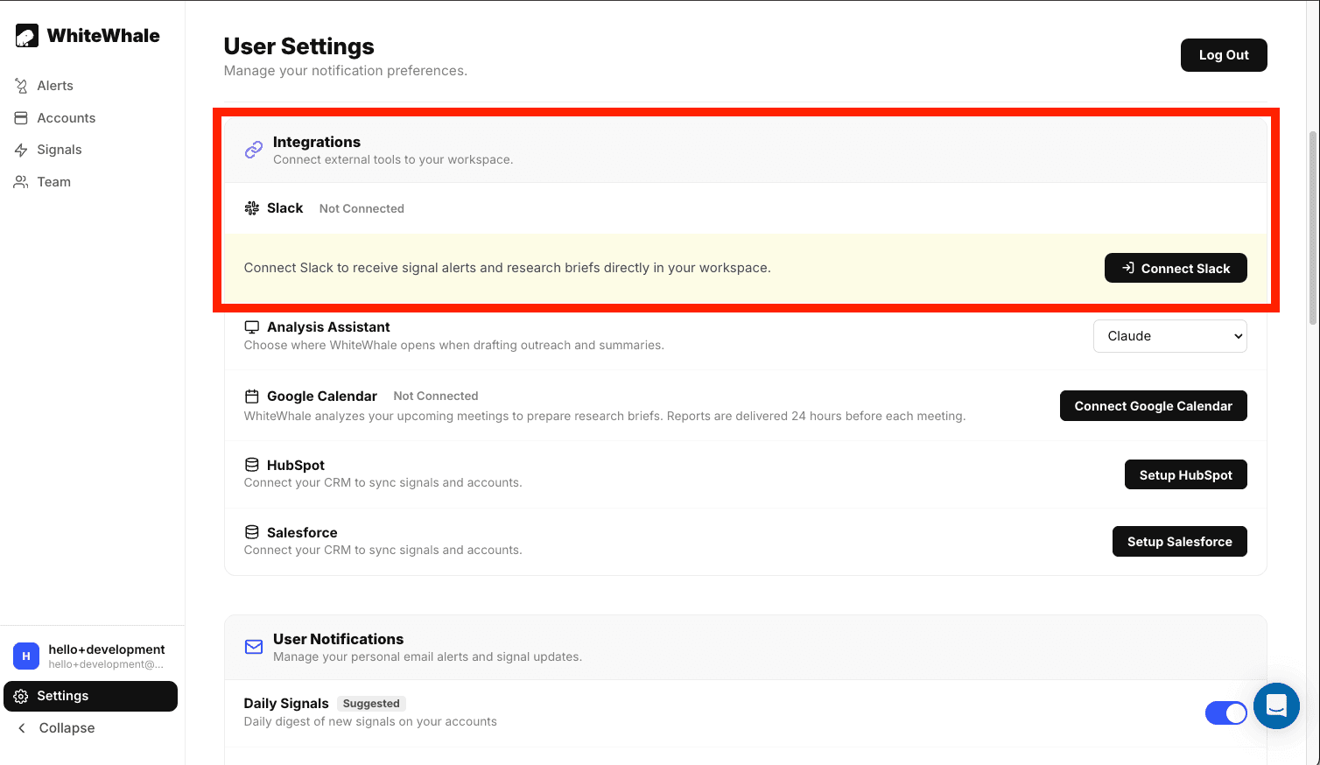Click the Salesforce database icon
The image size is (1320, 765).
click(x=252, y=532)
